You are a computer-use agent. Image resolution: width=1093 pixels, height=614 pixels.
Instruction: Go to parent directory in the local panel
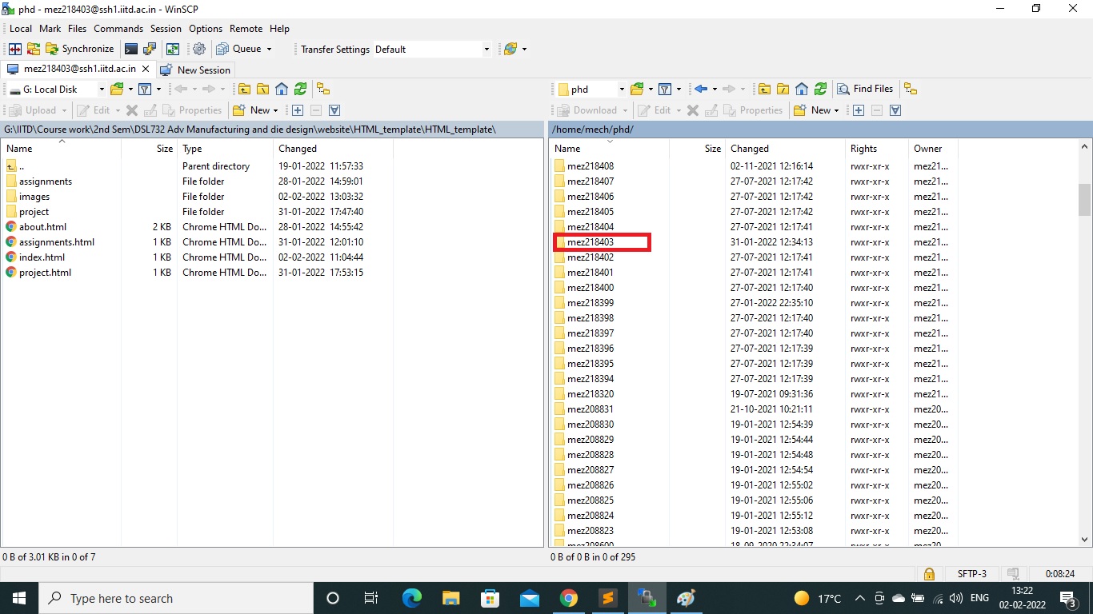coord(244,89)
